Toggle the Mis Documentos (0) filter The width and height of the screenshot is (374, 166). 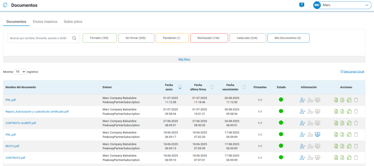[289, 38]
